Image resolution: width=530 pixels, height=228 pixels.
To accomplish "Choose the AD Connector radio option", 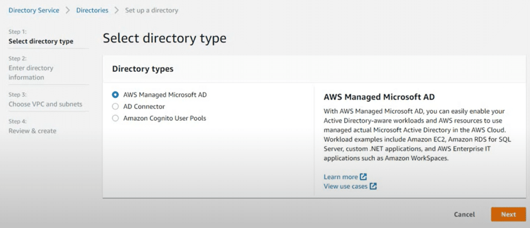I will point(115,107).
